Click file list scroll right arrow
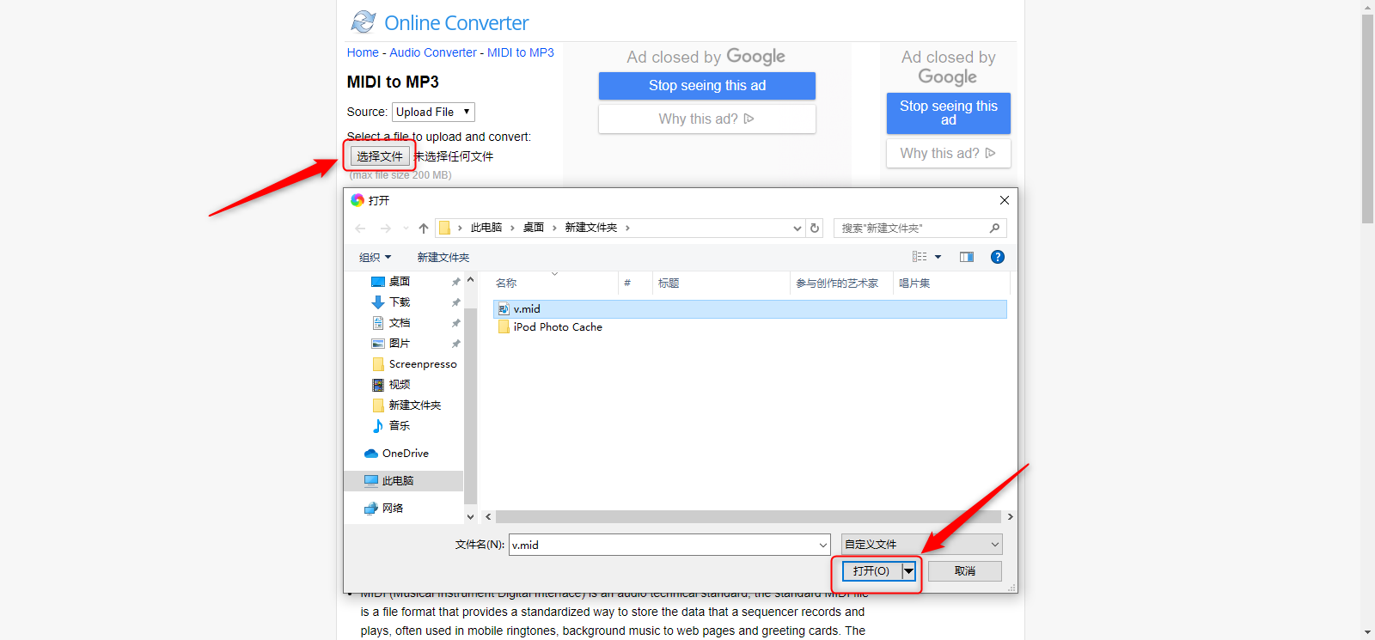The height and width of the screenshot is (640, 1375). click(x=1010, y=517)
